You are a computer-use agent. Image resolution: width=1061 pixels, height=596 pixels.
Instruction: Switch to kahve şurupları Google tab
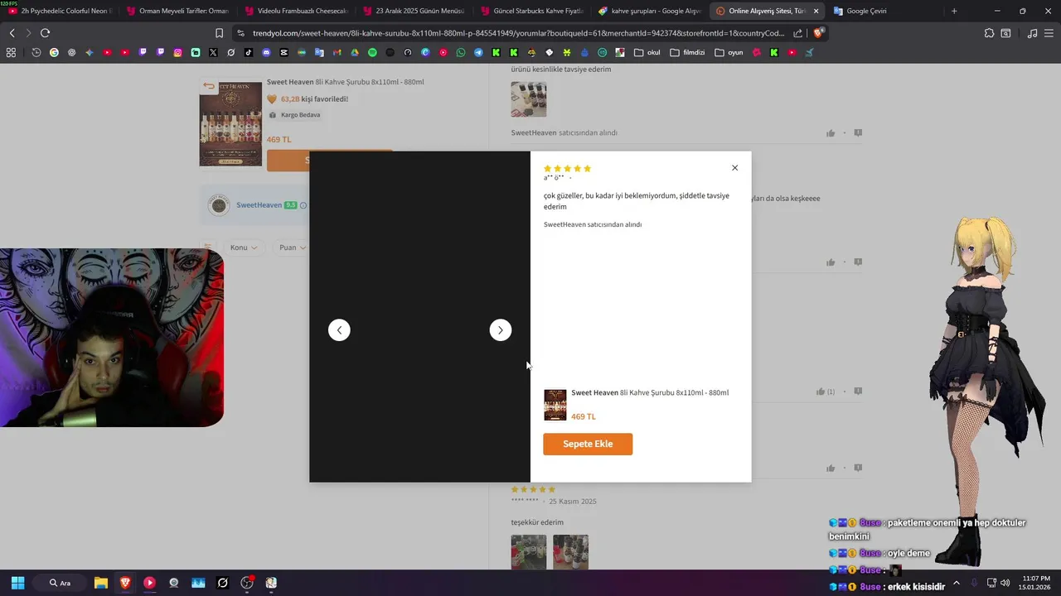coord(651,11)
